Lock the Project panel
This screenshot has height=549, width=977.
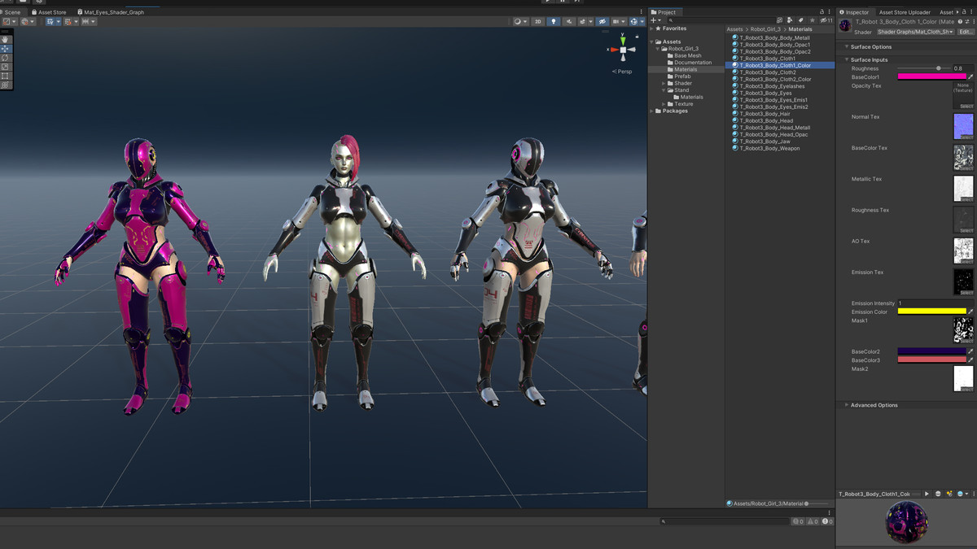tap(821, 12)
